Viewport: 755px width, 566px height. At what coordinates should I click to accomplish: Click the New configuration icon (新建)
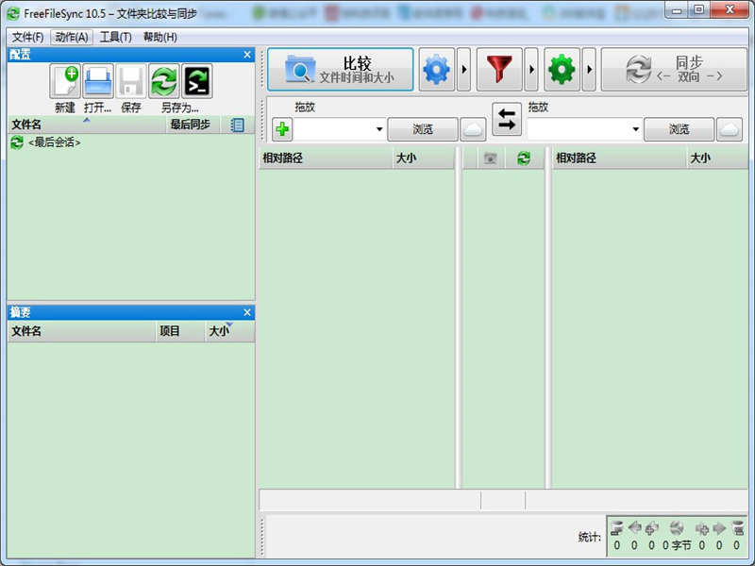tap(65, 81)
